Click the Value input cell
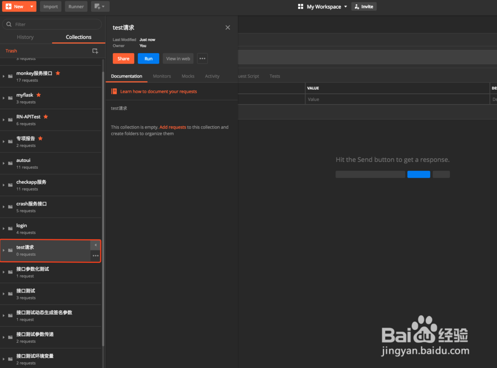This screenshot has height=368, width=497. pyautogui.click(x=398, y=99)
